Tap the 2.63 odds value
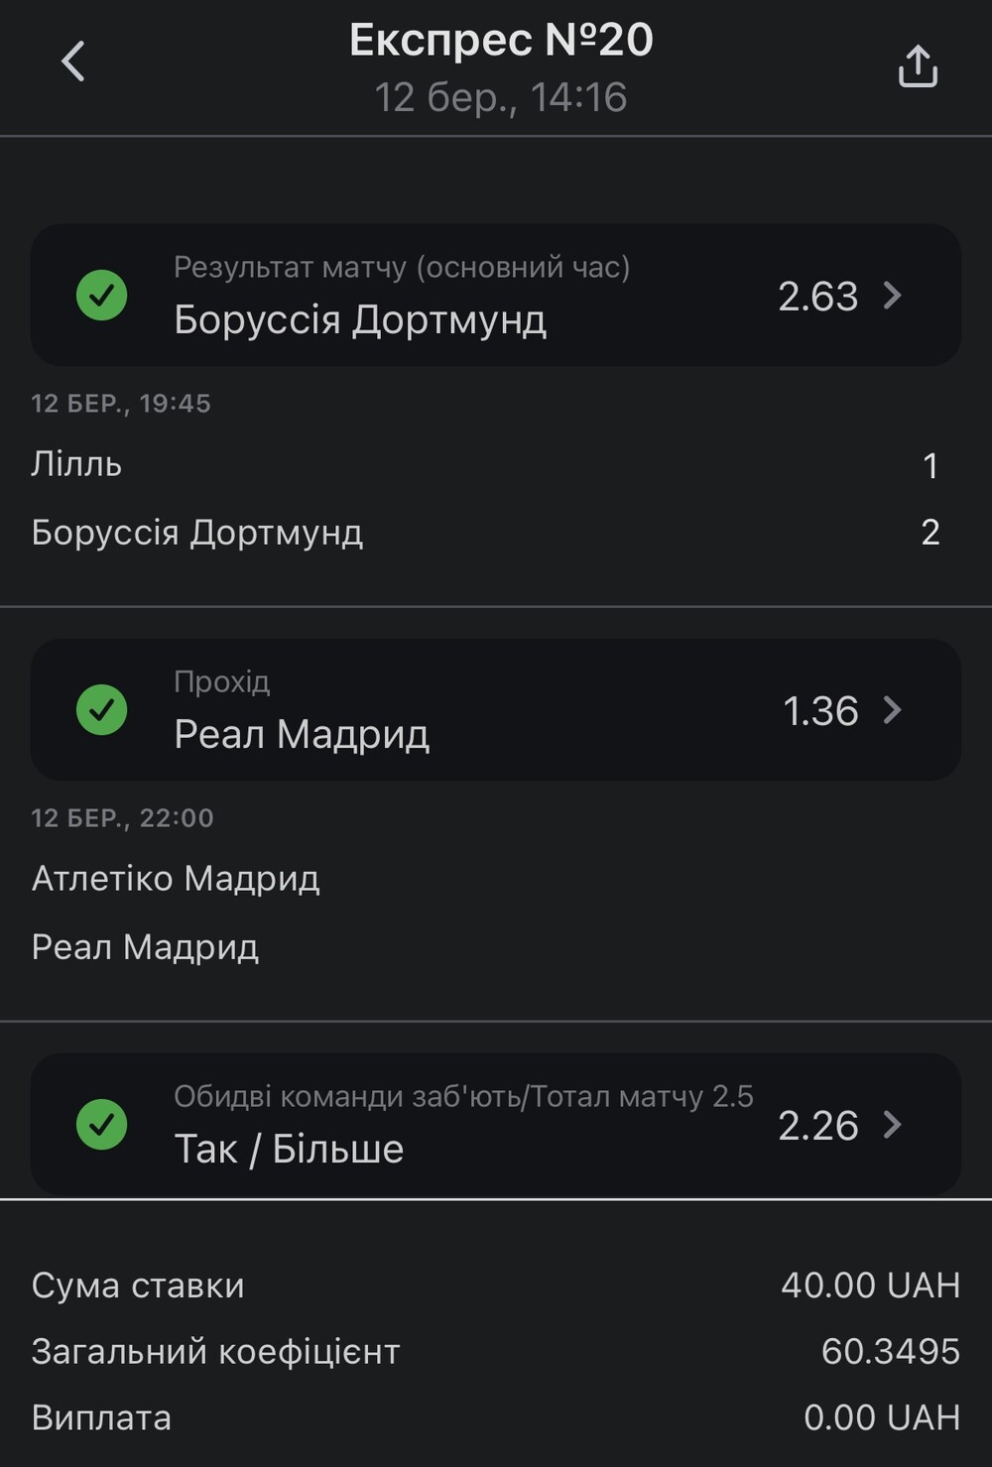Image resolution: width=992 pixels, height=1467 pixels. (818, 297)
